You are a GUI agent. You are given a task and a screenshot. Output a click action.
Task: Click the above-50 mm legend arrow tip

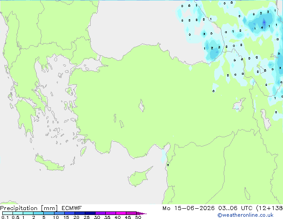coord(141,214)
